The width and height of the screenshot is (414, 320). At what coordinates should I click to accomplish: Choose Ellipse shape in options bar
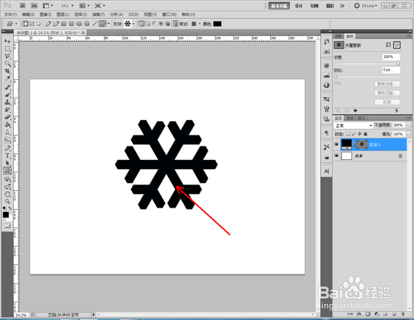pyautogui.click(x=79, y=24)
